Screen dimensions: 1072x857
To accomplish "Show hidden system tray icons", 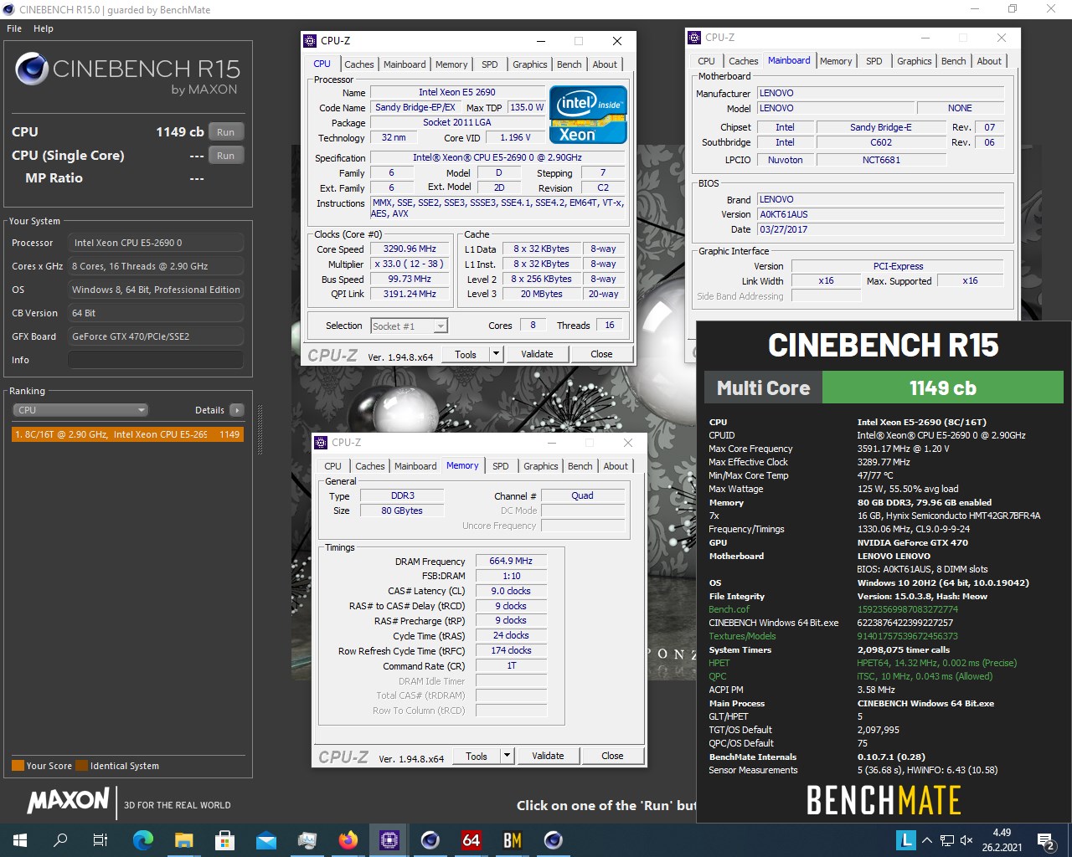I will point(927,840).
